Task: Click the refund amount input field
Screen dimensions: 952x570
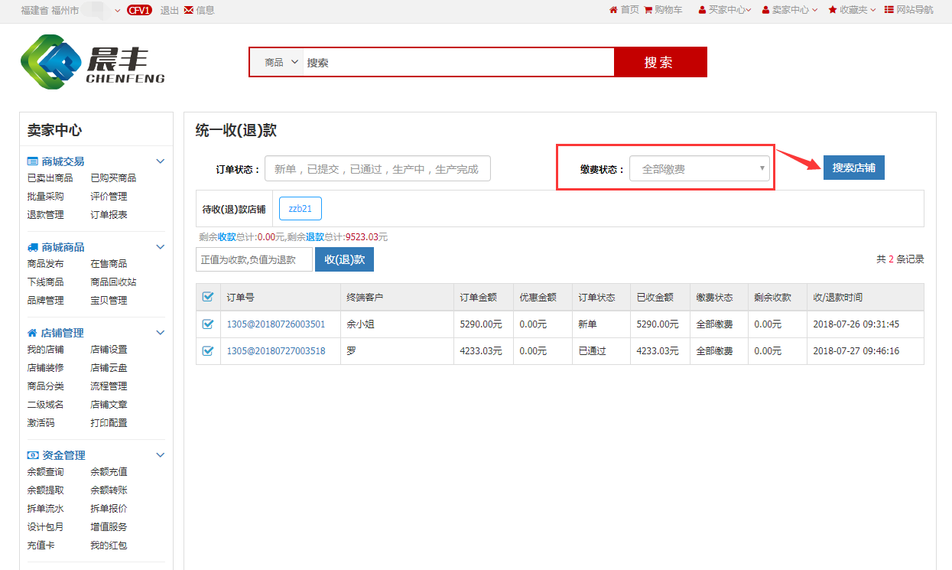Action: tap(254, 259)
